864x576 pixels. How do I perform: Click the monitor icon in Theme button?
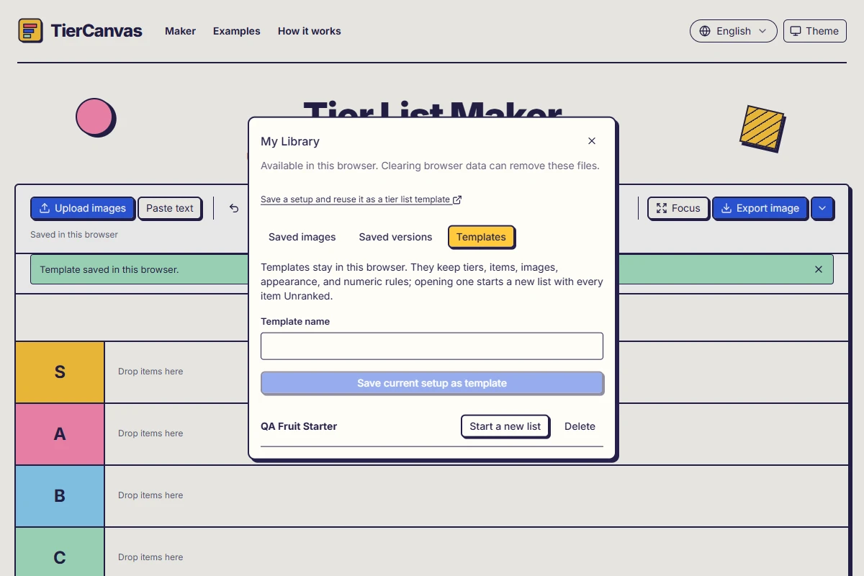point(796,31)
